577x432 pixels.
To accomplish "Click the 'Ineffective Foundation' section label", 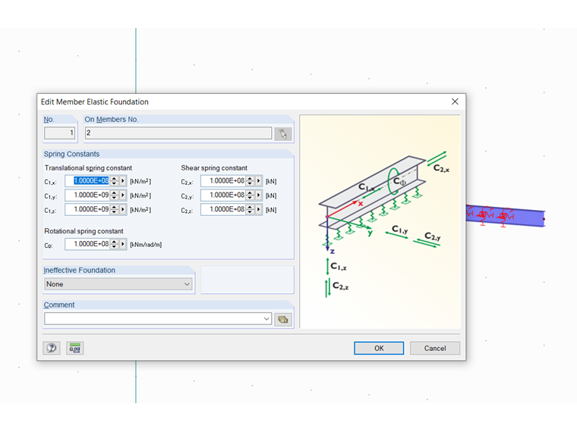I will coord(80,270).
